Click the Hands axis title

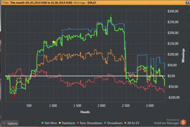(x=85, y=112)
